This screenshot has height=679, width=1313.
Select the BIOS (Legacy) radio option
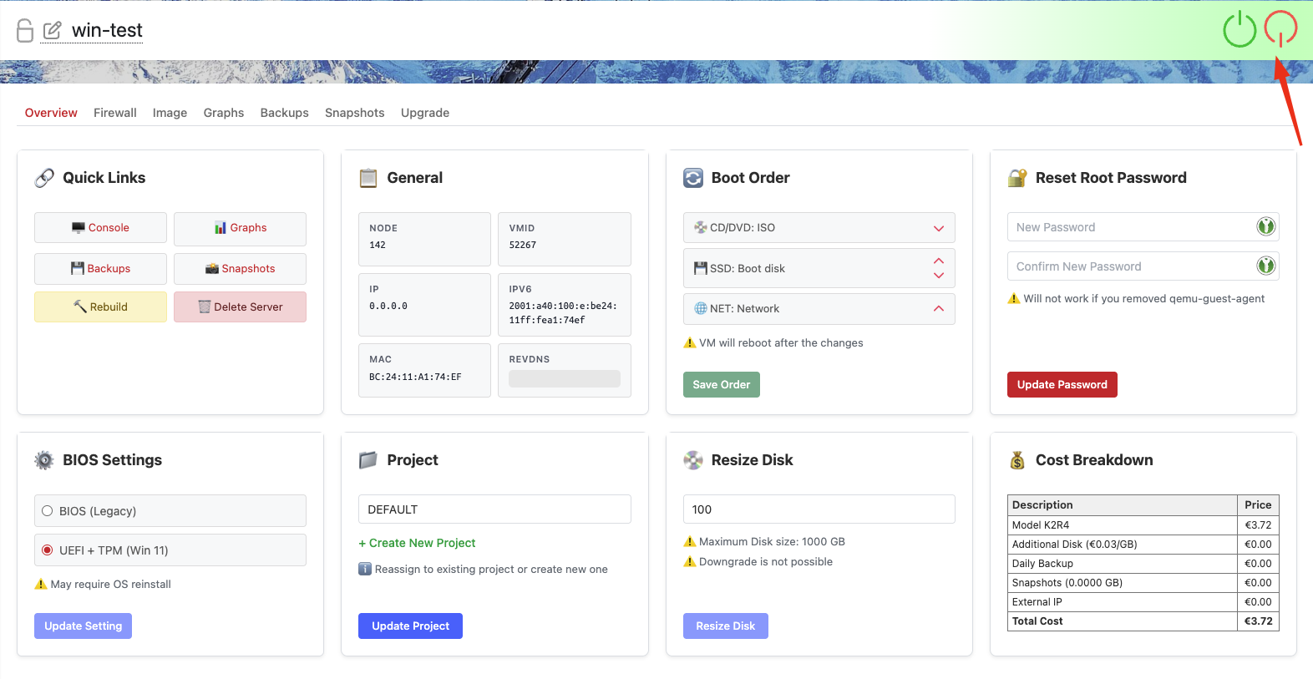click(48, 511)
